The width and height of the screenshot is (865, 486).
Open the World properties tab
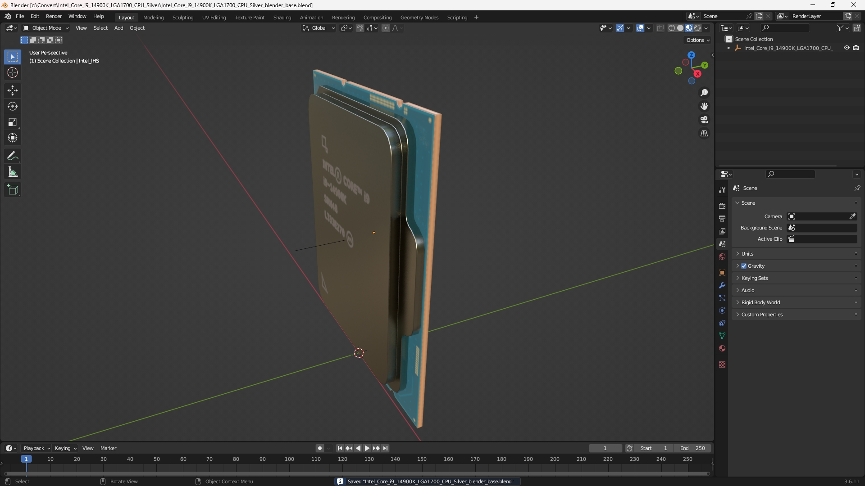pyautogui.click(x=722, y=256)
